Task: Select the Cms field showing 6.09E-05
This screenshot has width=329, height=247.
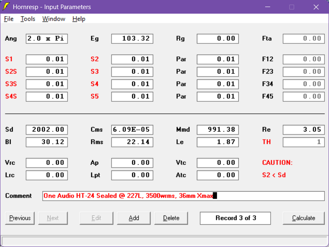Action: [132, 129]
